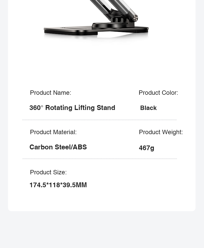
Task: Click the "Product Size:" label
Action: coord(48,172)
